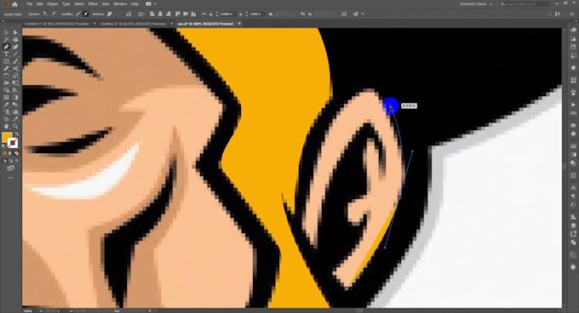Select the Lasso tool
The width and height of the screenshot is (579, 313).
coord(15,40)
